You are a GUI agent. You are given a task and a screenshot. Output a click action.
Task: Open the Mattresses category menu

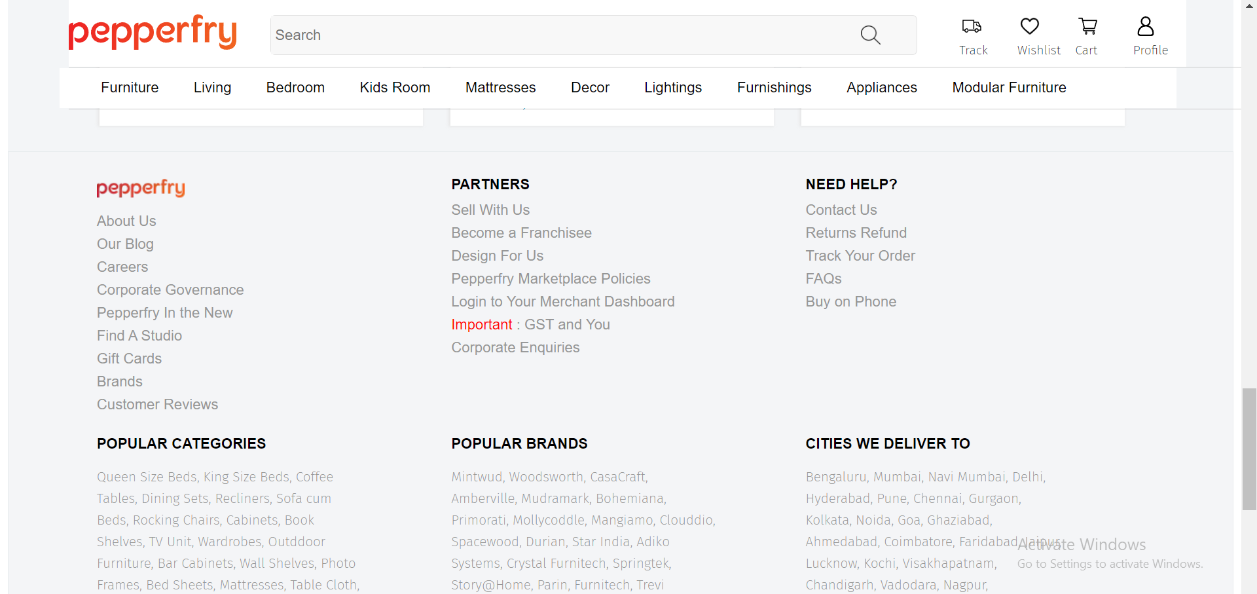point(500,87)
